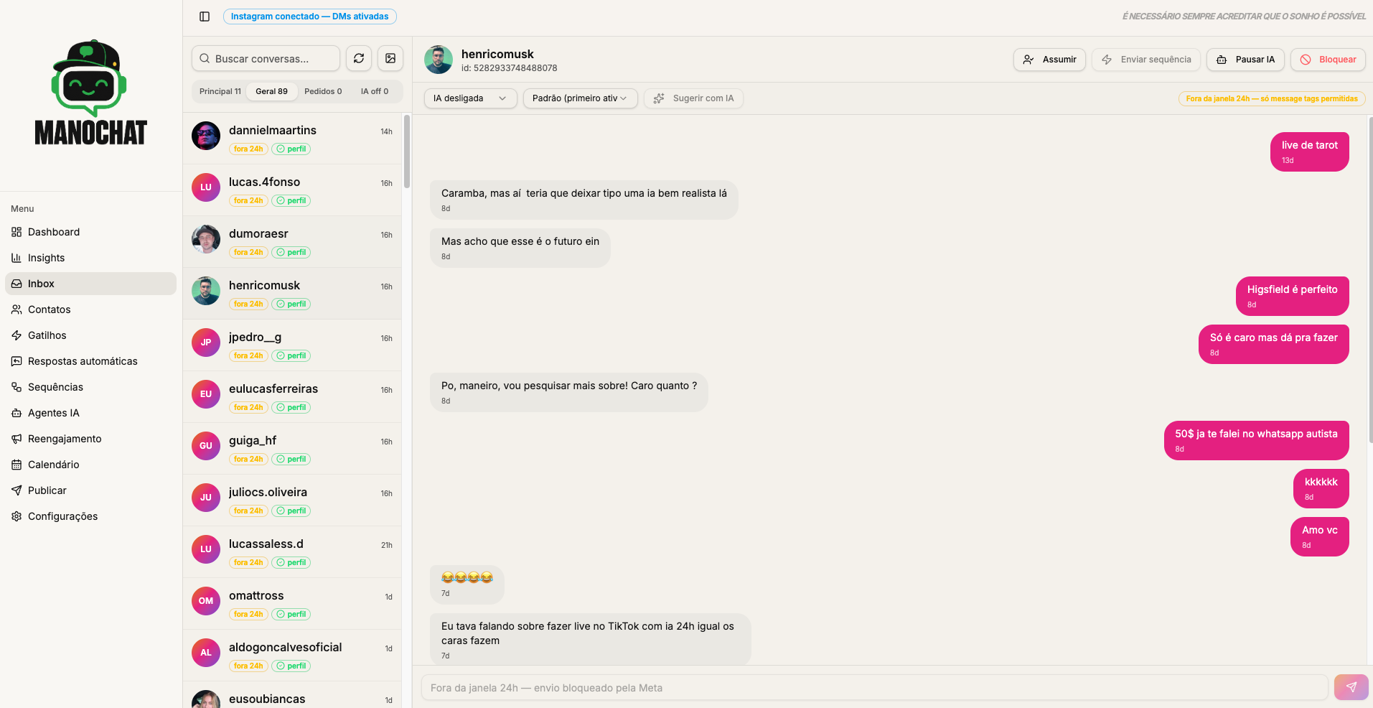Open the jpedro__g conversation
The width and height of the screenshot is (1373, 708).
tap(292, 345)
